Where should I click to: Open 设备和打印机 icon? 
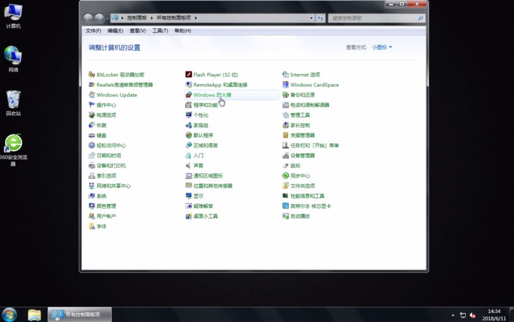92,166
